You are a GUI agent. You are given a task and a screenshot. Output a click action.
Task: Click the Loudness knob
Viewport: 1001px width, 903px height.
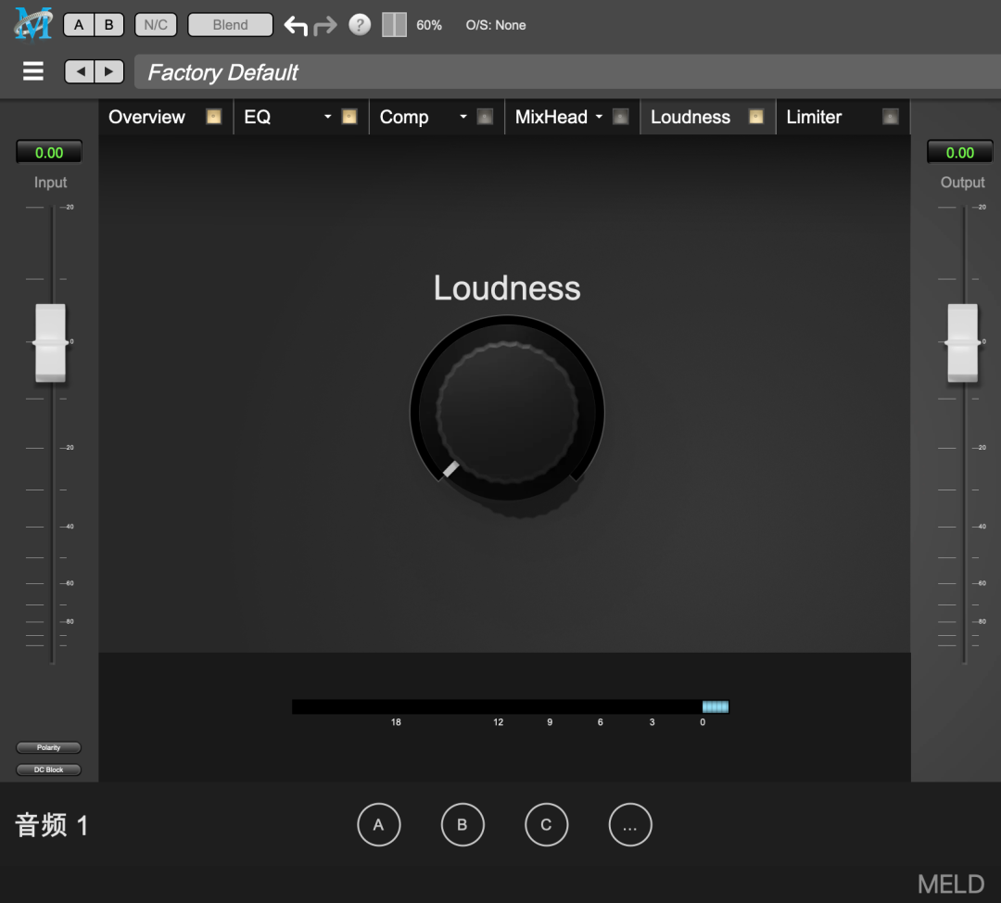(507, 412)
